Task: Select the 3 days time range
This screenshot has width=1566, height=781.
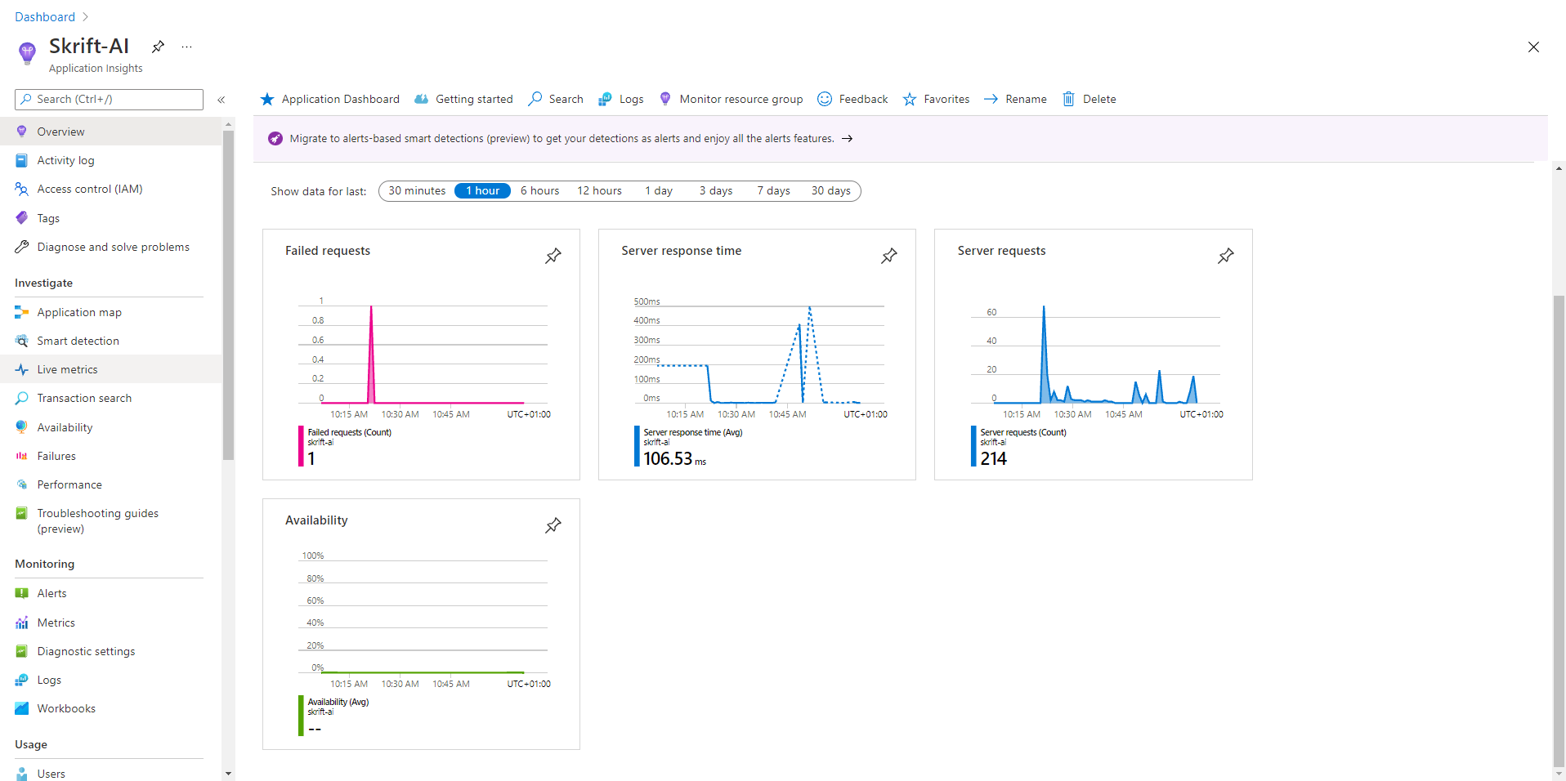Action: tap(716, 190)
